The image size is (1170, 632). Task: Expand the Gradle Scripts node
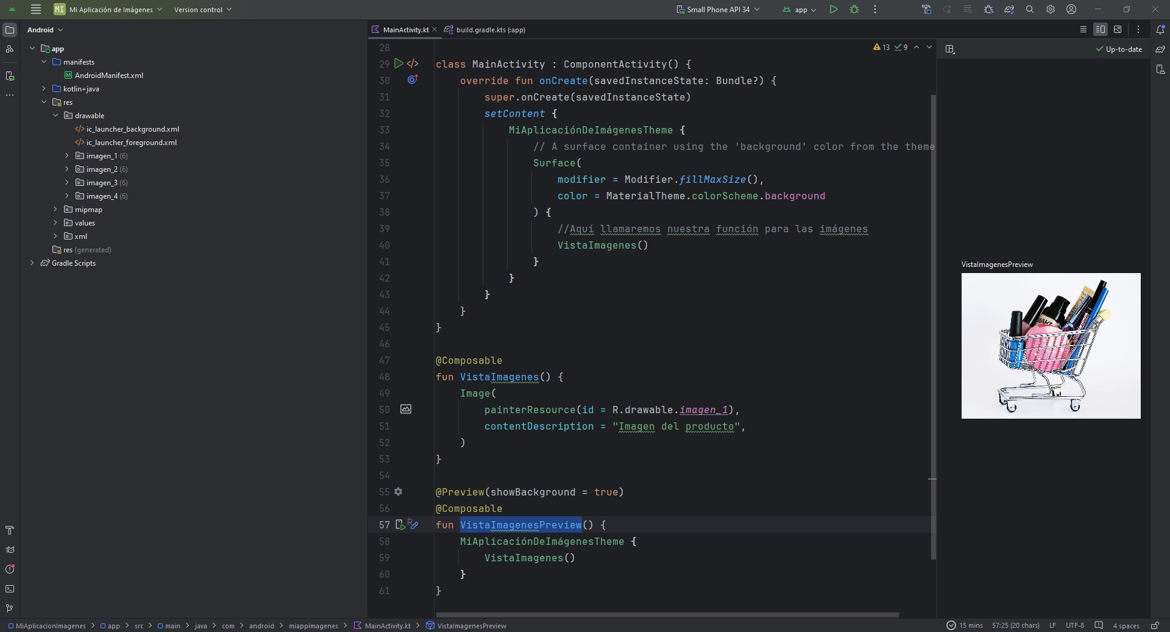(32, 263)
